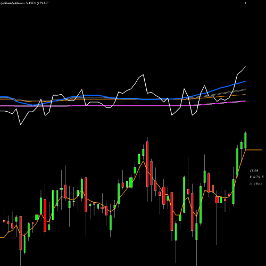
Task: Click the horizontal orange price line at right
Action: pyautogui.click(x=254, y=150)
